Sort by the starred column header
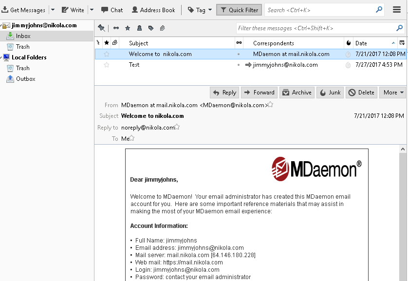408x281 pixels. (x=107, y=43)
